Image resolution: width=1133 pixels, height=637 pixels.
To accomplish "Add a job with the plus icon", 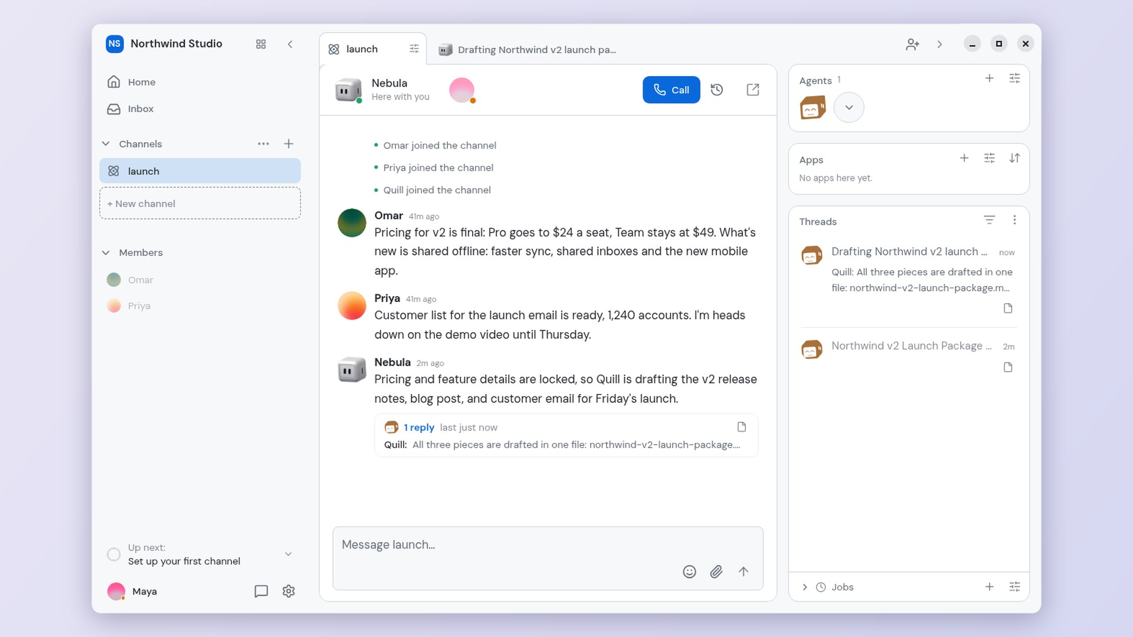I will (x=990, y=587).
